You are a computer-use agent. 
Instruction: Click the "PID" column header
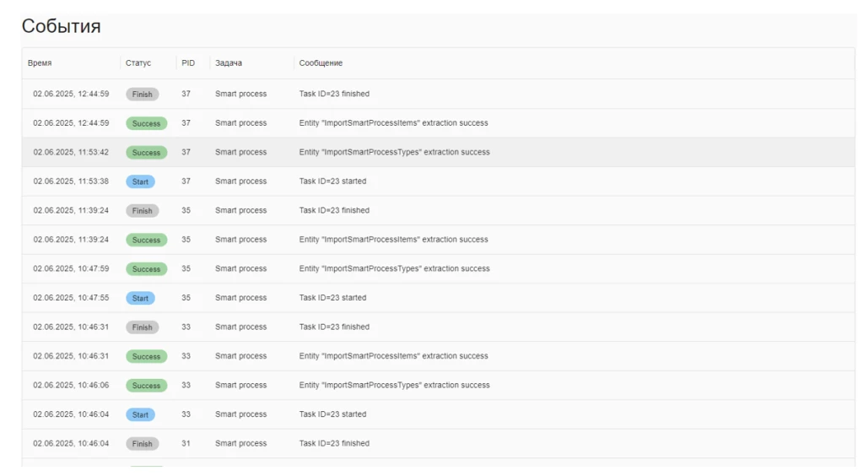[x=188, y=63]
